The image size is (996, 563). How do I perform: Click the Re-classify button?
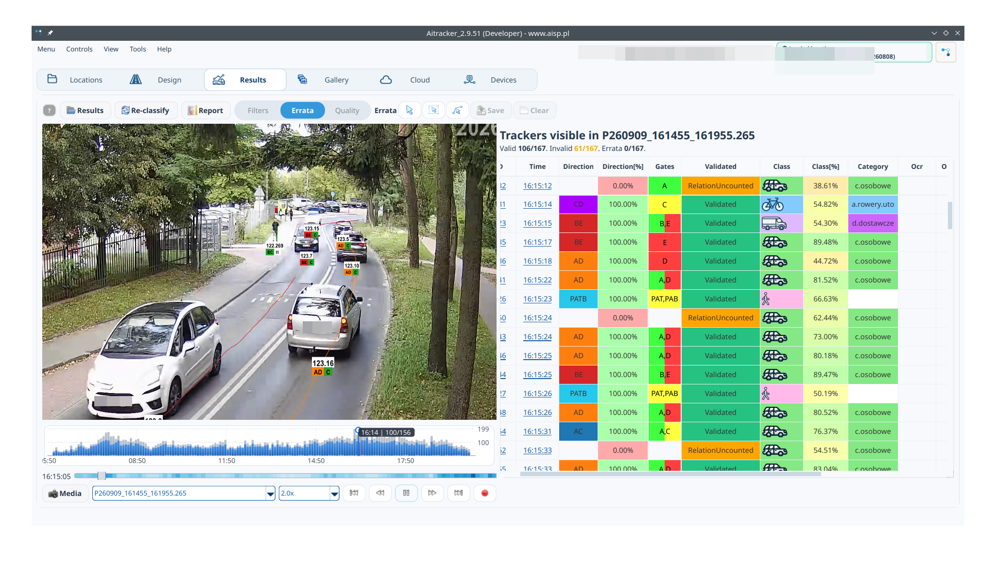[x=145, y=111]
